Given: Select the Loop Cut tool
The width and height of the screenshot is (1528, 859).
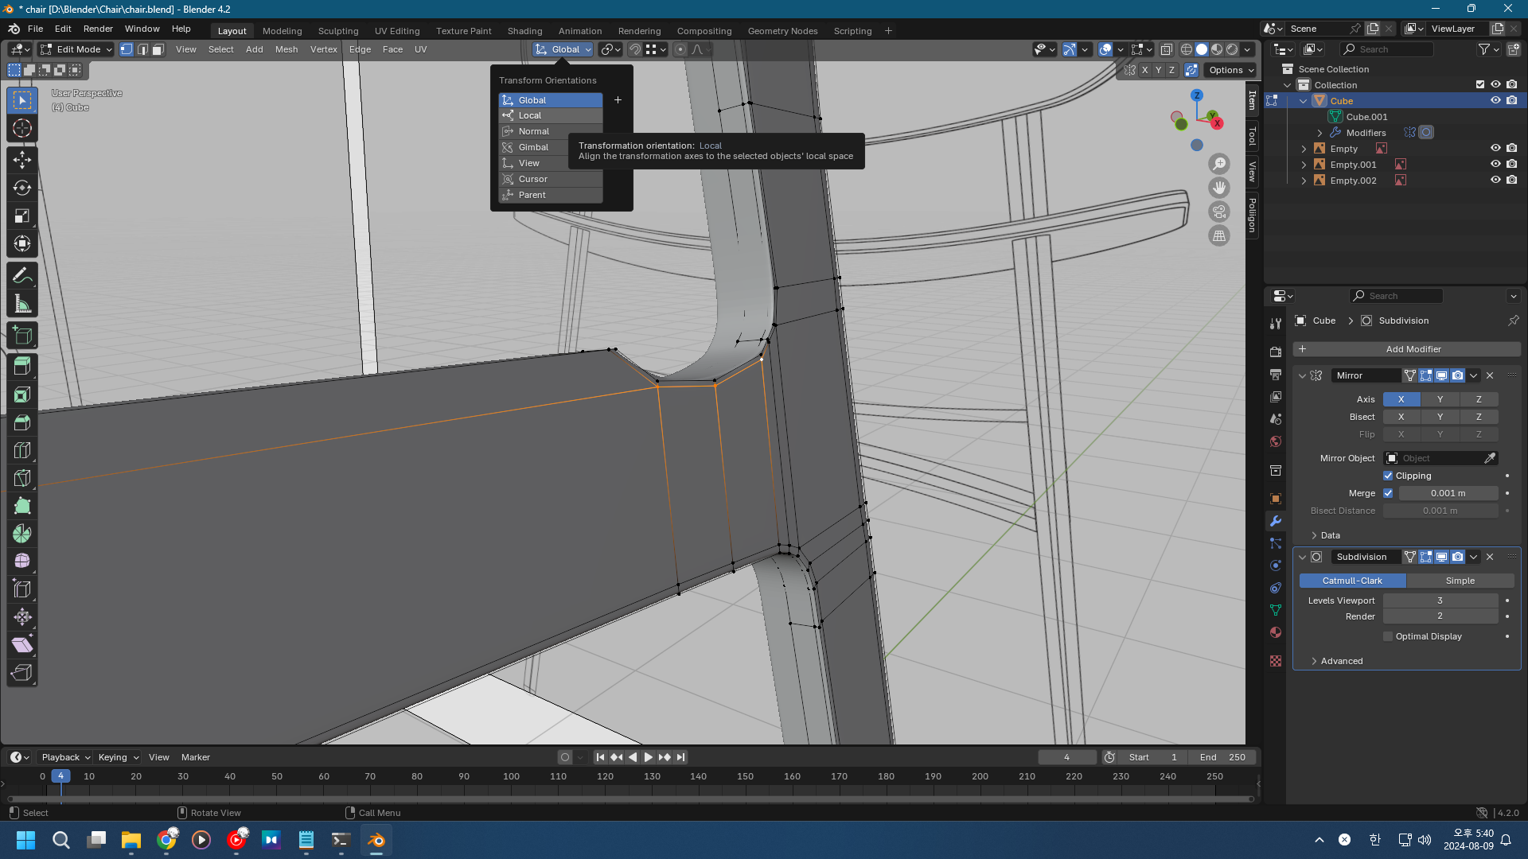Looking at the screenshot, I should 22,450.
